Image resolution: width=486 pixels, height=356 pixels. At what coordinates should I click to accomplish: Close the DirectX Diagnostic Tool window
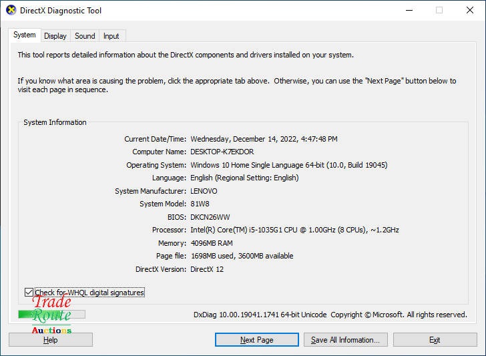click(470, 11)
